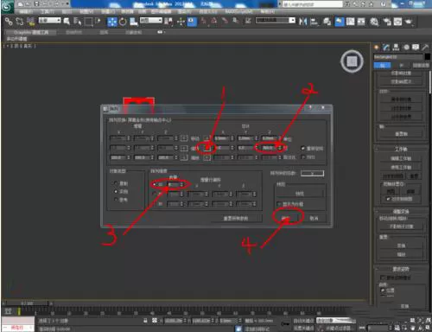Click the 1D count input field
Image resolution: width=432 pixels, height=332 pixels.
pos(175,184)
